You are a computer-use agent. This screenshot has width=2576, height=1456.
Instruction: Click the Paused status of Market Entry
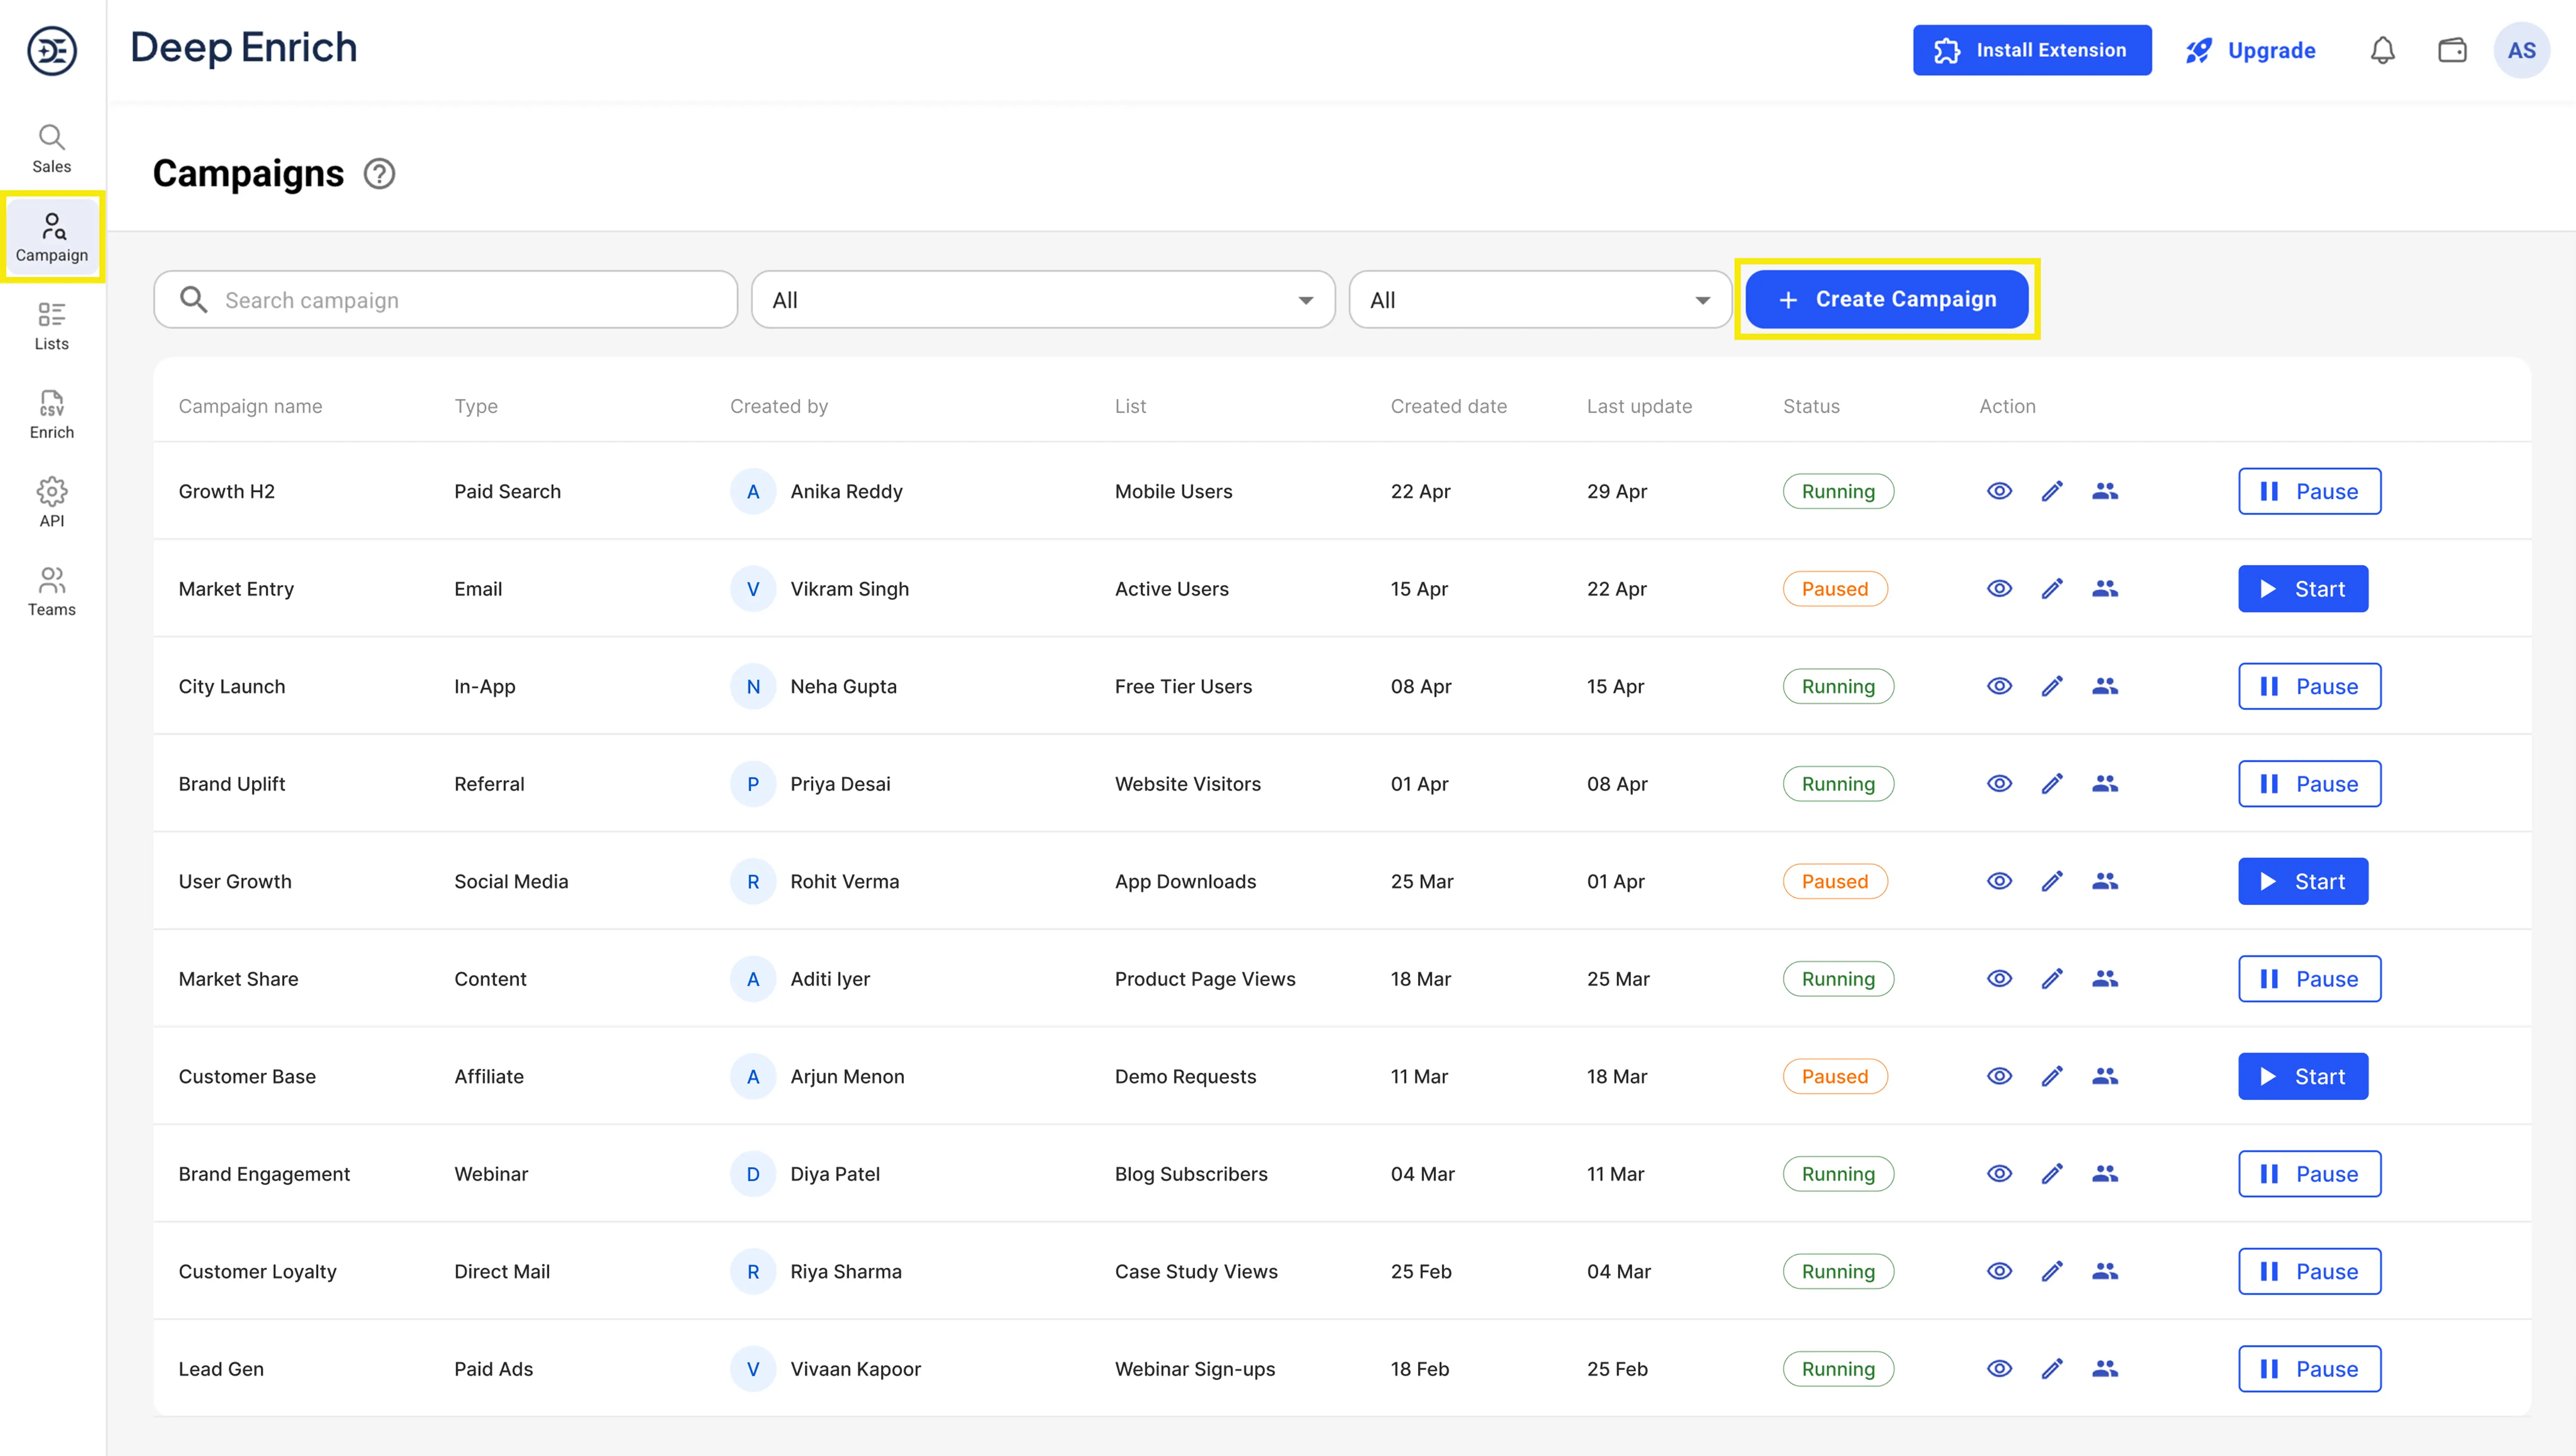[x=1835, y=589]
